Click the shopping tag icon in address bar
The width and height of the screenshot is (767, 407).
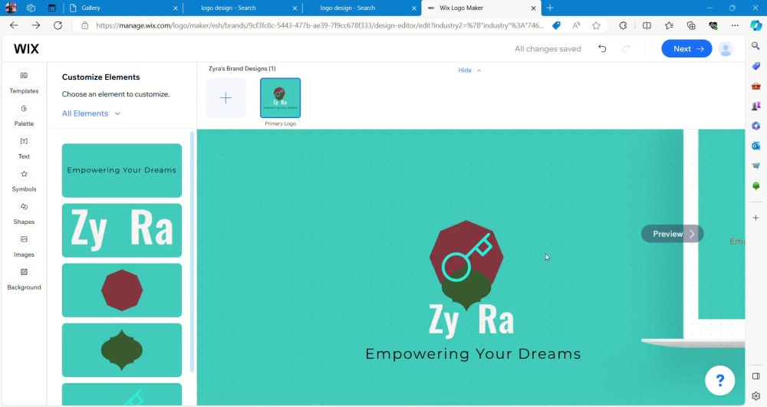556,25
